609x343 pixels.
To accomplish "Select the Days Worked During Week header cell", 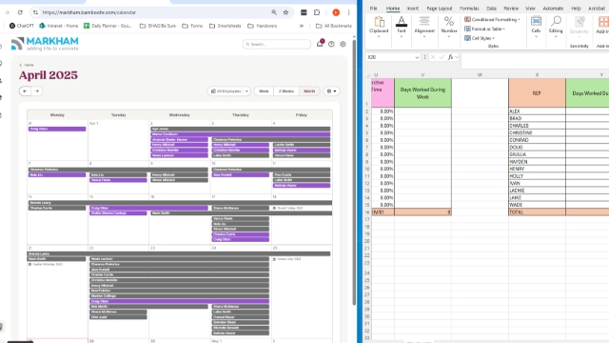I will pos(422,93).
